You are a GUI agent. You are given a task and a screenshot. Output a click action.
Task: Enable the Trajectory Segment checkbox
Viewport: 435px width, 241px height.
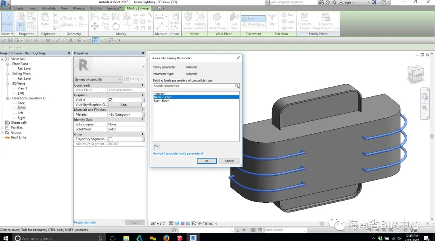(x=110, y=139)
